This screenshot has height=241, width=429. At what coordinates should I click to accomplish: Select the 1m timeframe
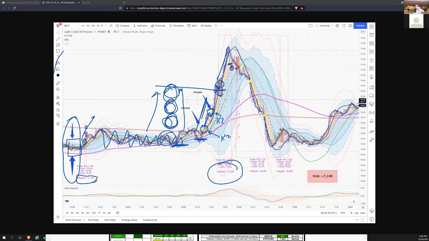(x=83, y=25)
